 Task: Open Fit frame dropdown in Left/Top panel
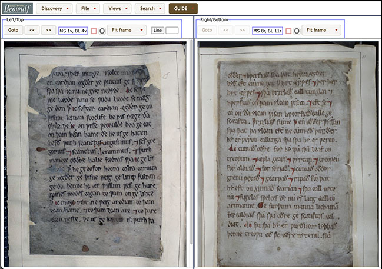click(127, 30)
